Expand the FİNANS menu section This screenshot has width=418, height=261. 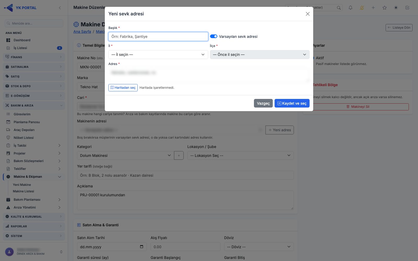tap(34, 57)
